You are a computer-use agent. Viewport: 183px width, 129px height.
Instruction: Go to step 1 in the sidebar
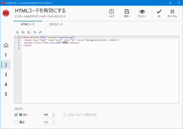click(6, 55)
